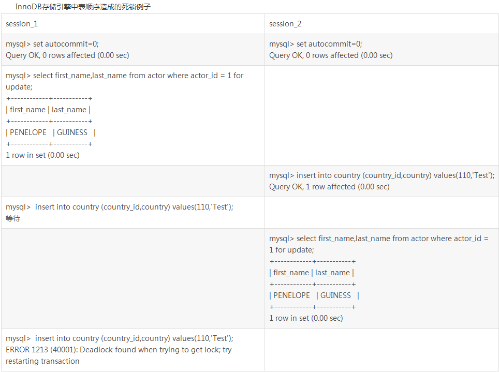Click session_1 last insert into country command

pos(120,338)
